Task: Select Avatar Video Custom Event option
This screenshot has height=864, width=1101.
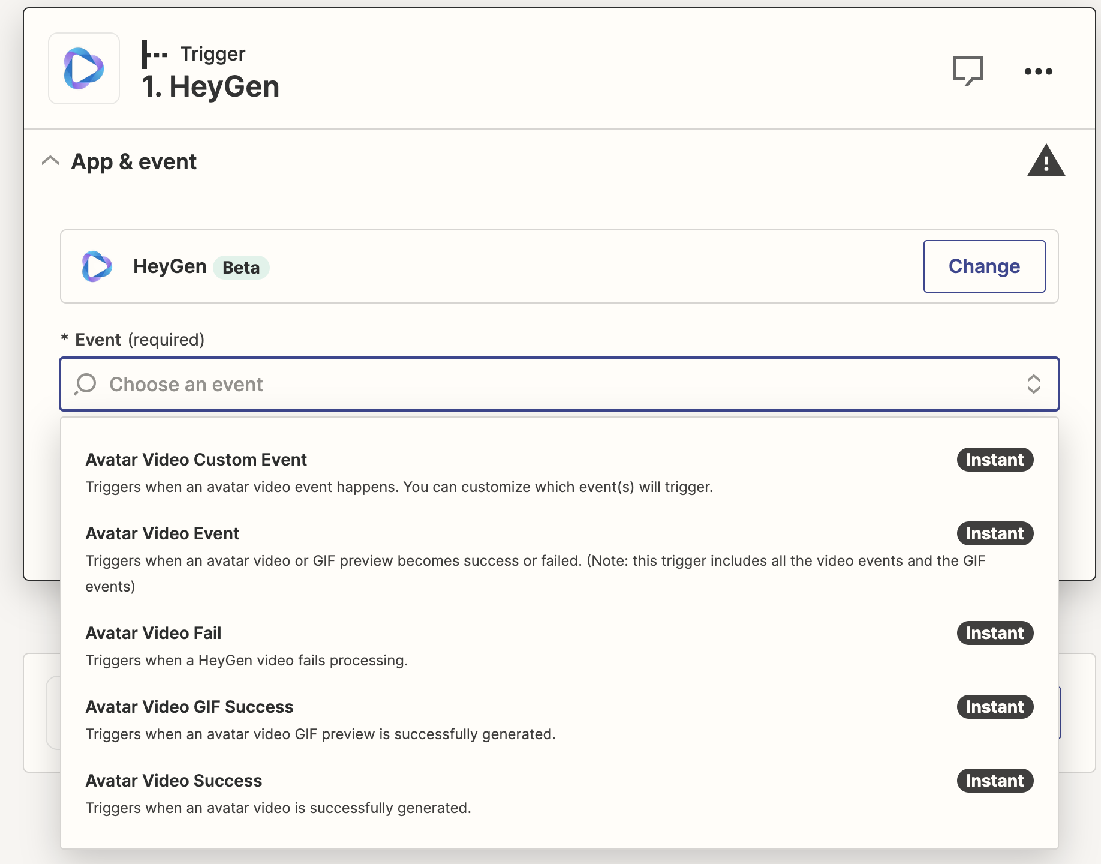Action: click(559, 473)
